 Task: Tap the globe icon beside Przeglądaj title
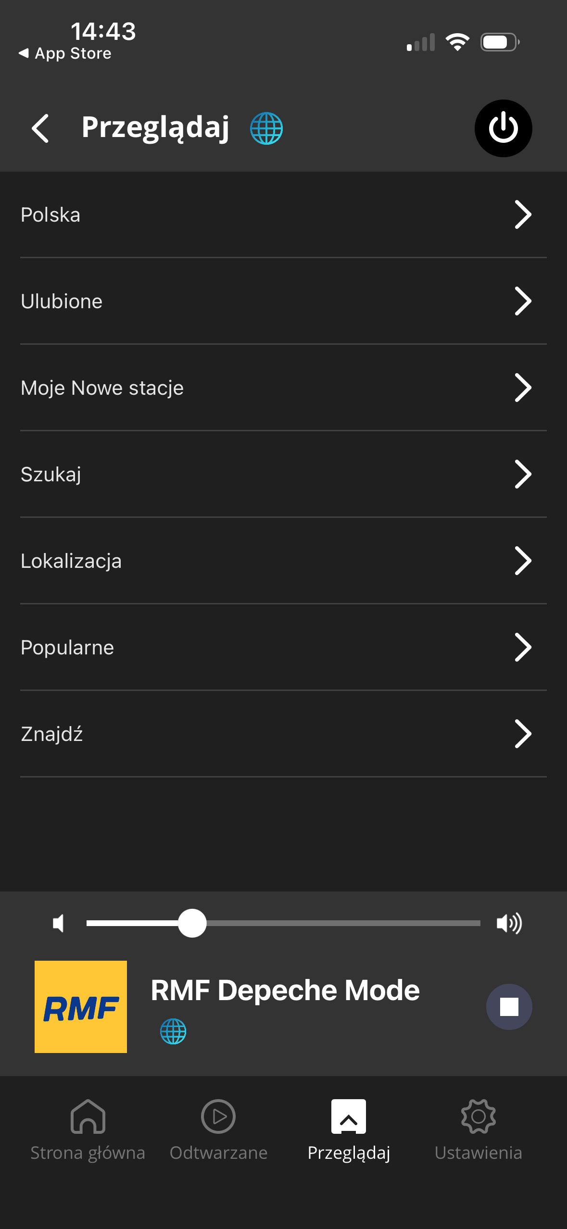coord(266,128)
